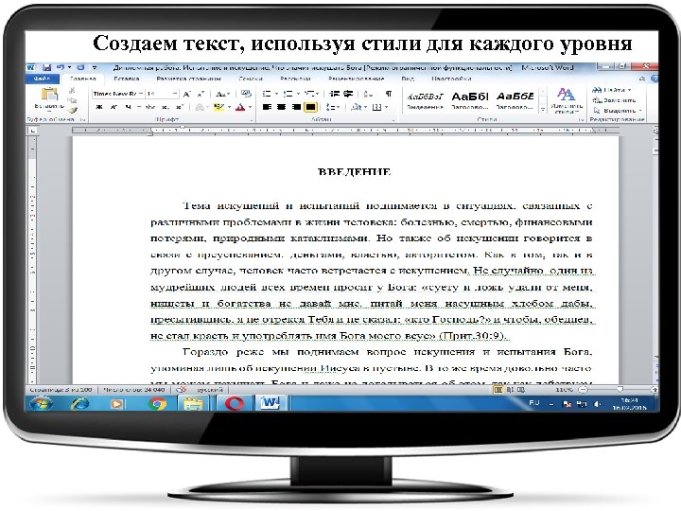Switch to Print Layout view in status bar
The height and width of the screenshot is (511, 681).
(x=498, y=390)
